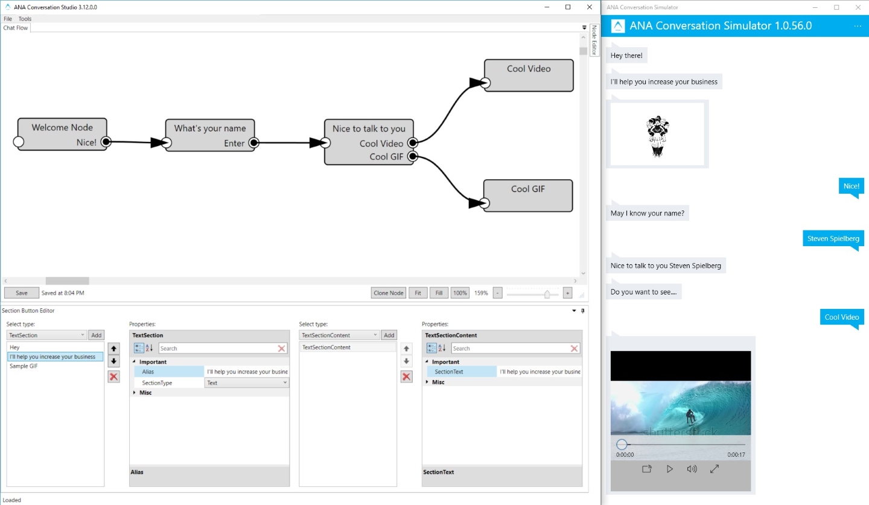Open the SectionType Text dropdown

246,383
